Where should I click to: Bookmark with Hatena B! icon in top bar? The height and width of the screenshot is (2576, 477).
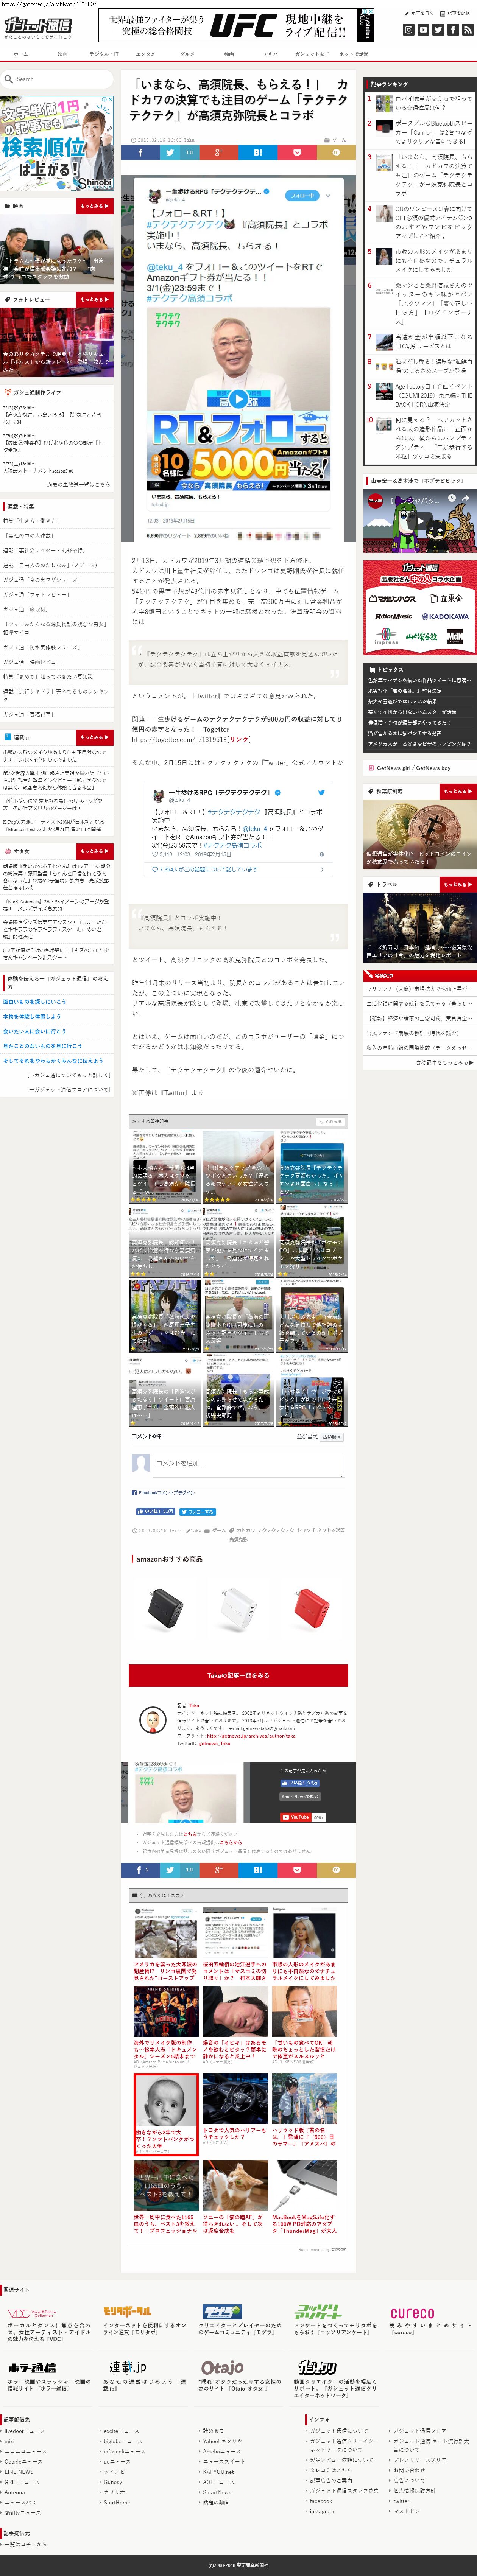(x=257, y=153)
